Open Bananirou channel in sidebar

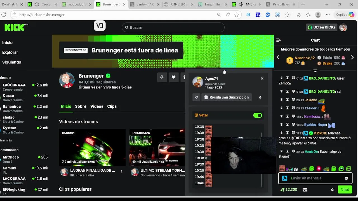[25, 109]
